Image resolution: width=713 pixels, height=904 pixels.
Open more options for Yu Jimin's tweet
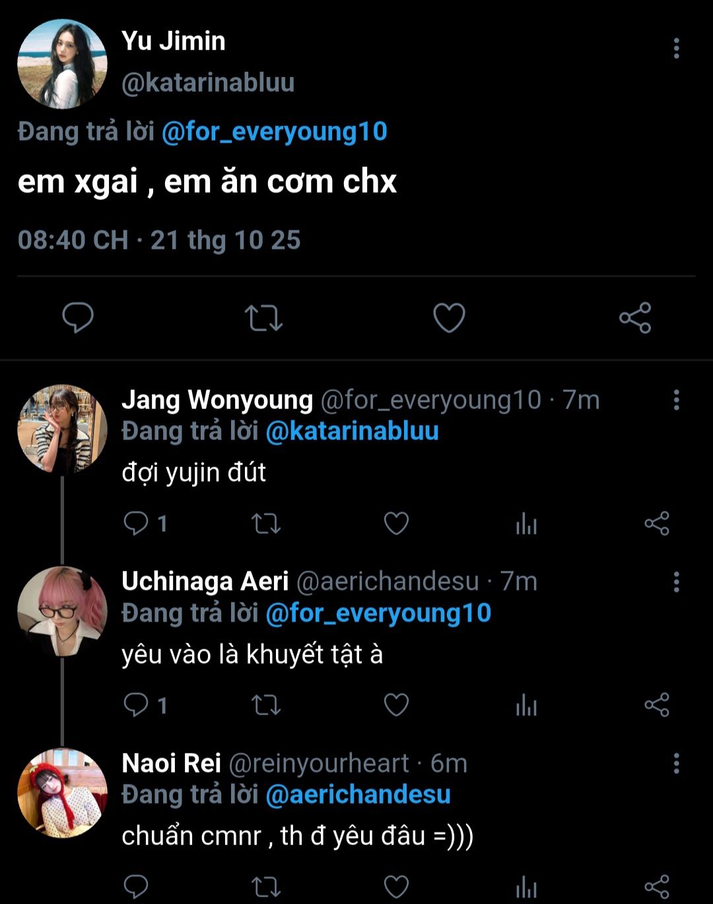[x=676, y=48]
